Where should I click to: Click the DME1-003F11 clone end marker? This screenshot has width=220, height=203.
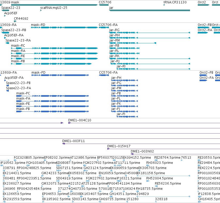click(x=64, y=144)
